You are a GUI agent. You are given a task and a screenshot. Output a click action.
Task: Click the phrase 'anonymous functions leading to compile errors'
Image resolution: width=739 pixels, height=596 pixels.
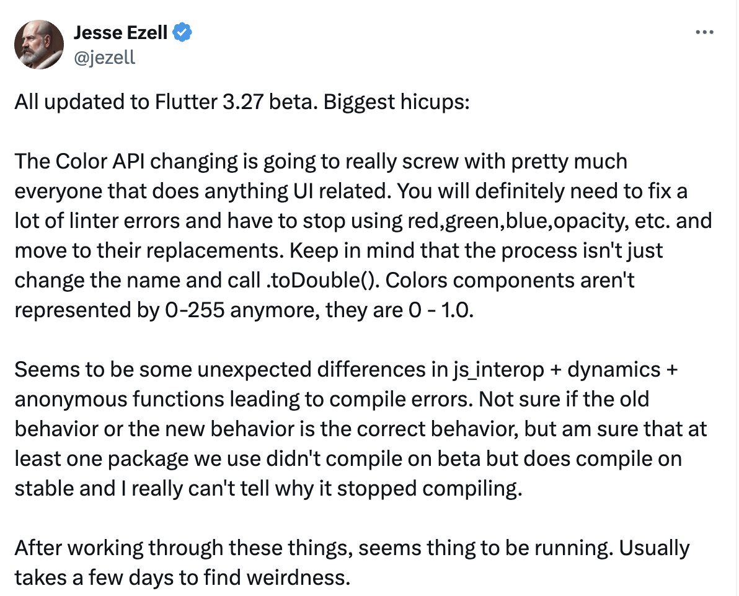243,400
